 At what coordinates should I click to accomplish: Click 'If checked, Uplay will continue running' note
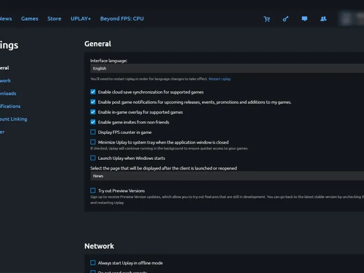(169, 149)
